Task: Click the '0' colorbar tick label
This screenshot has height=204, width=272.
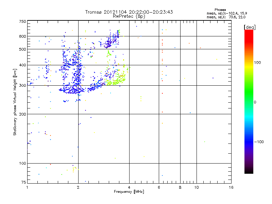Action: pyautogui.click(x=255, y=102)
